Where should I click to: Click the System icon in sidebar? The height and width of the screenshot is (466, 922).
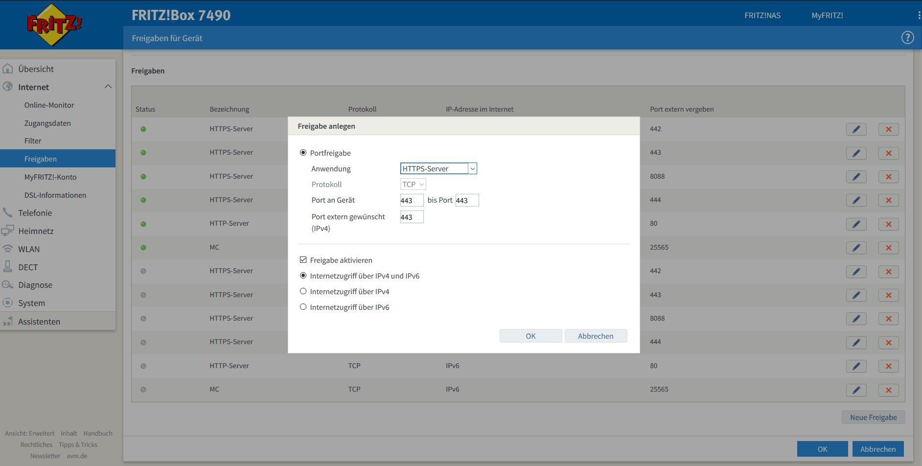(x=8, y=303)
